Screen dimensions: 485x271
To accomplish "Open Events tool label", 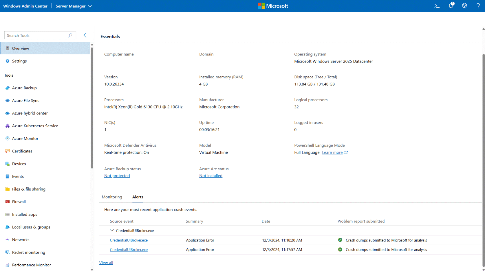I will click(18, 176).
